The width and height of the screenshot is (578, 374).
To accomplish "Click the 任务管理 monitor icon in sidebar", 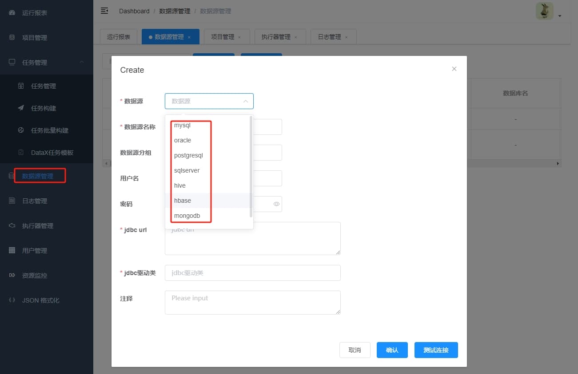I will click(x=12, y=63).
